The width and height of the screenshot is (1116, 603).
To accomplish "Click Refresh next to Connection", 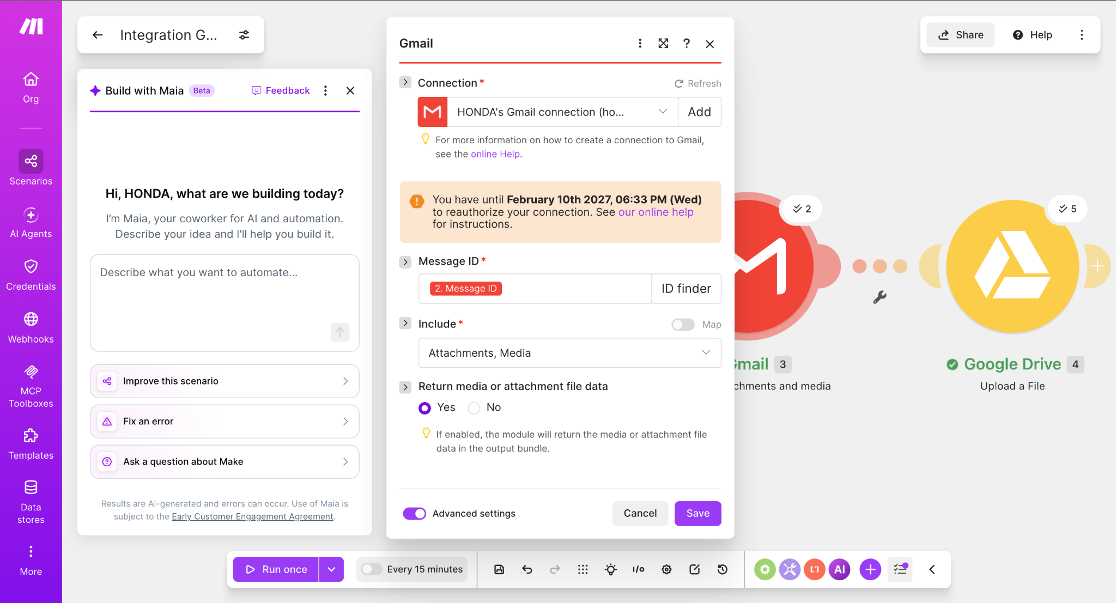I will (x=698, y=83).
